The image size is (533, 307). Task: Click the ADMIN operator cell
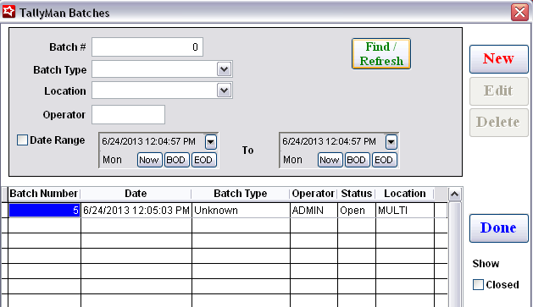click(x=314, y=211)
